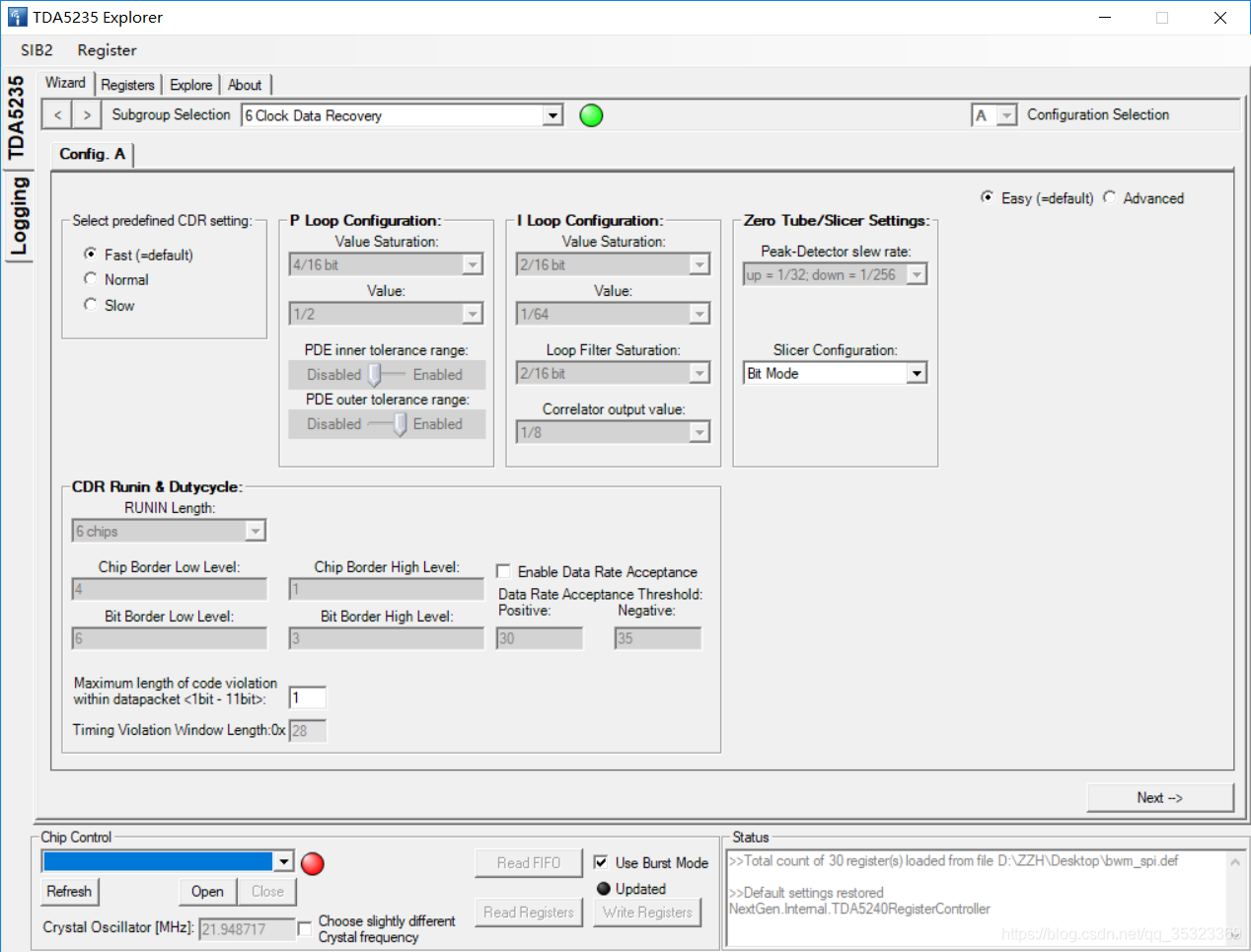Screen dimensions: 1251x952
Task: Go to next subgroup with > button
Action: 87,115
